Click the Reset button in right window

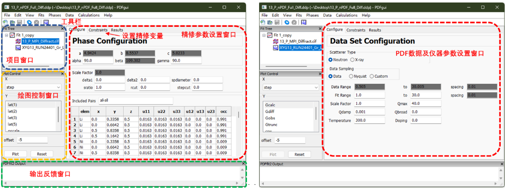tap(299, 154)
